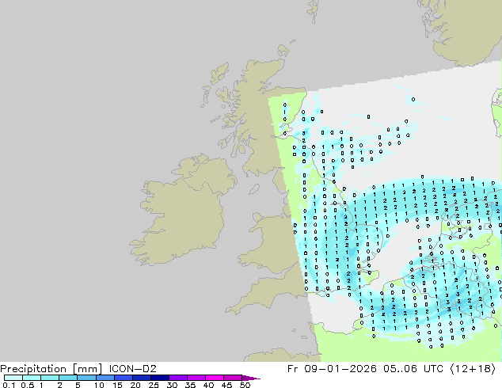Click the Isle of Man outline on the map
This screenshot has width=502, height=388.
coord(254,189)
